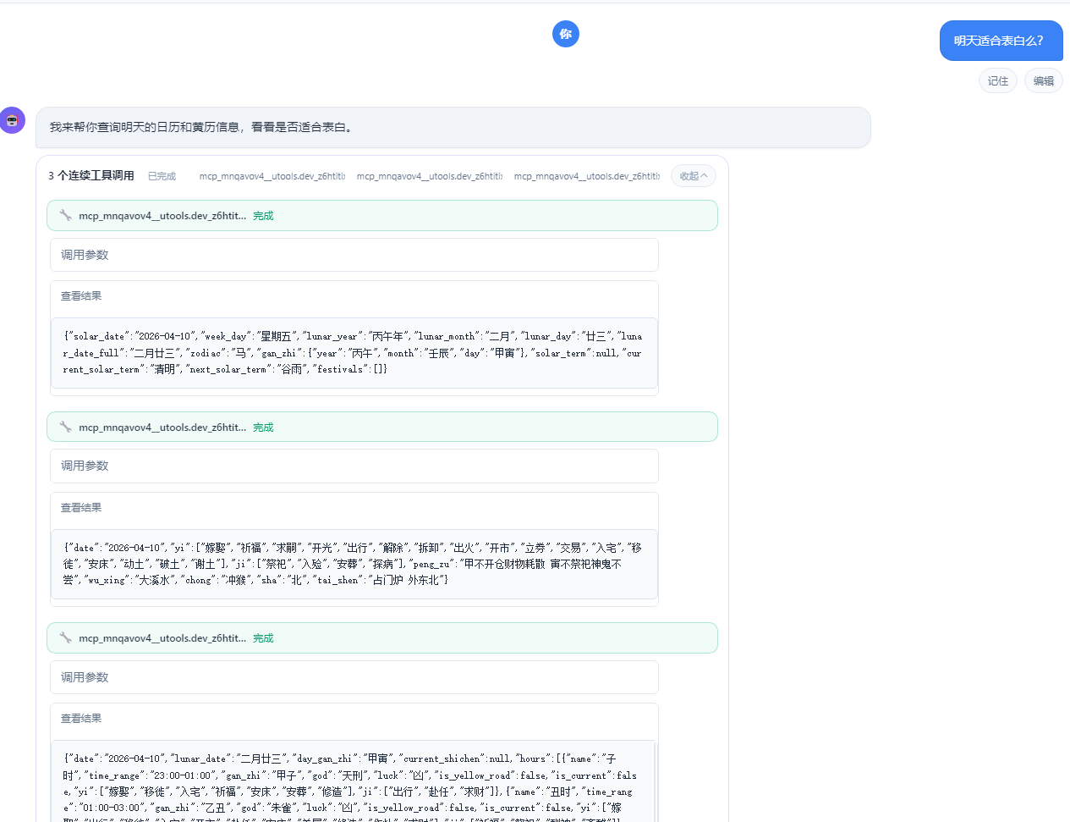Collapse the tool calls with 收起
Screen dimensions: 1070x822
click(694, 176)
